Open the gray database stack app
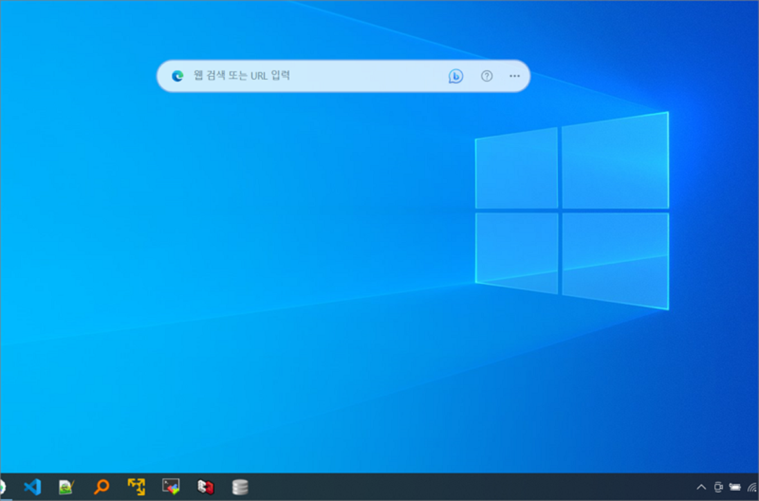This screenshot has width=759, height=501. (240, 487)
